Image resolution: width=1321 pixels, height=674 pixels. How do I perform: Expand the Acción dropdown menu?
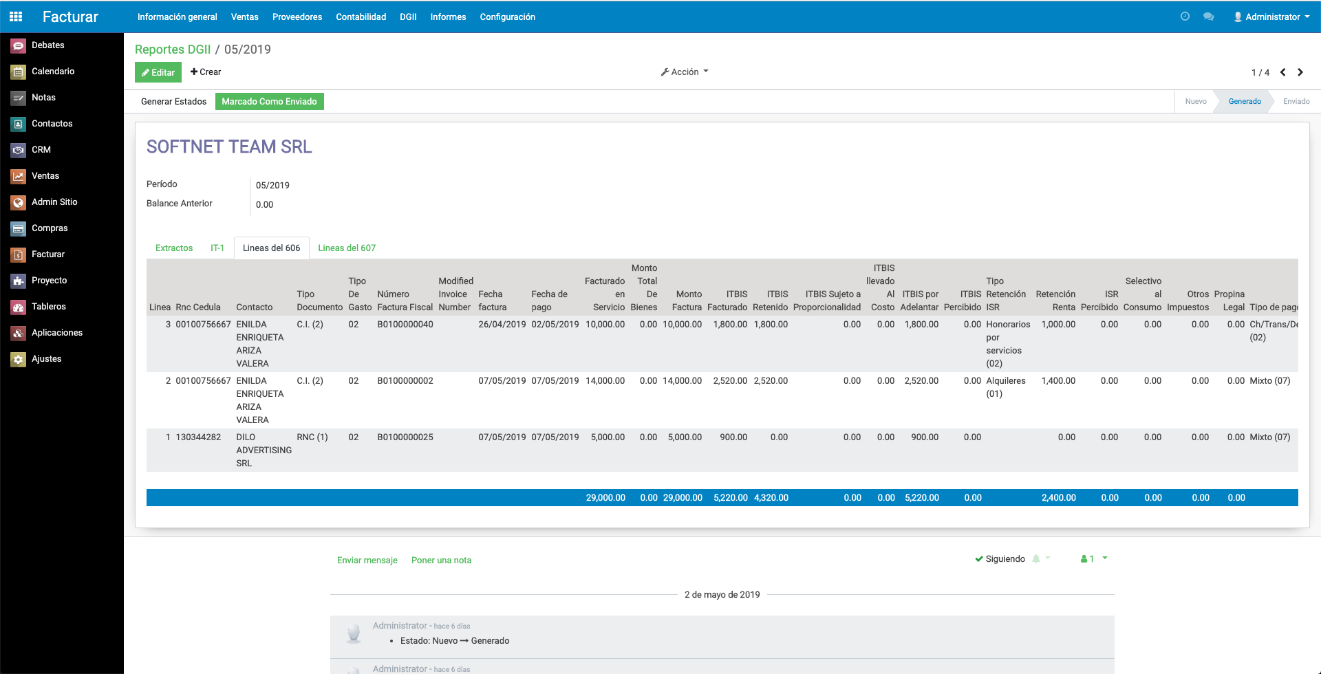point(685,72)
